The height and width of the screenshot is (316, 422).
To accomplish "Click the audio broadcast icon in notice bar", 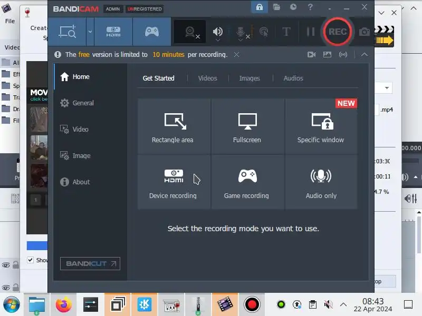I will [343, 55].
